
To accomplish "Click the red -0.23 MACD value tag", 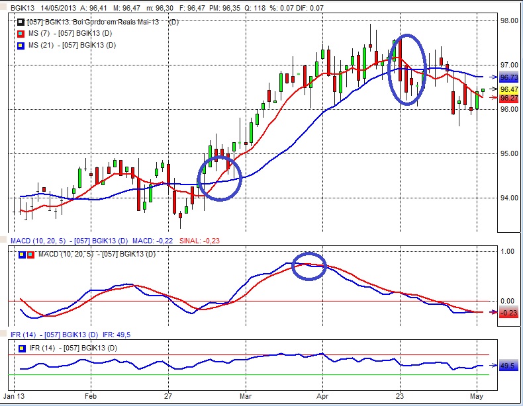I will click(508, 313).
